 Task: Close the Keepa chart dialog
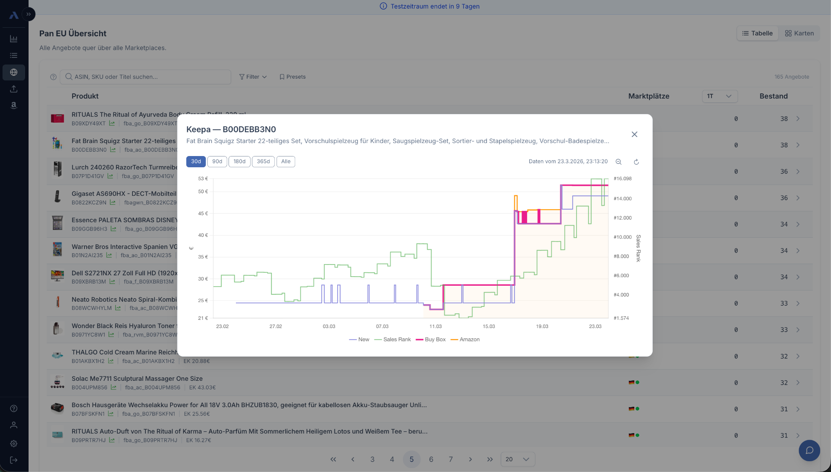tap(634, 134)
